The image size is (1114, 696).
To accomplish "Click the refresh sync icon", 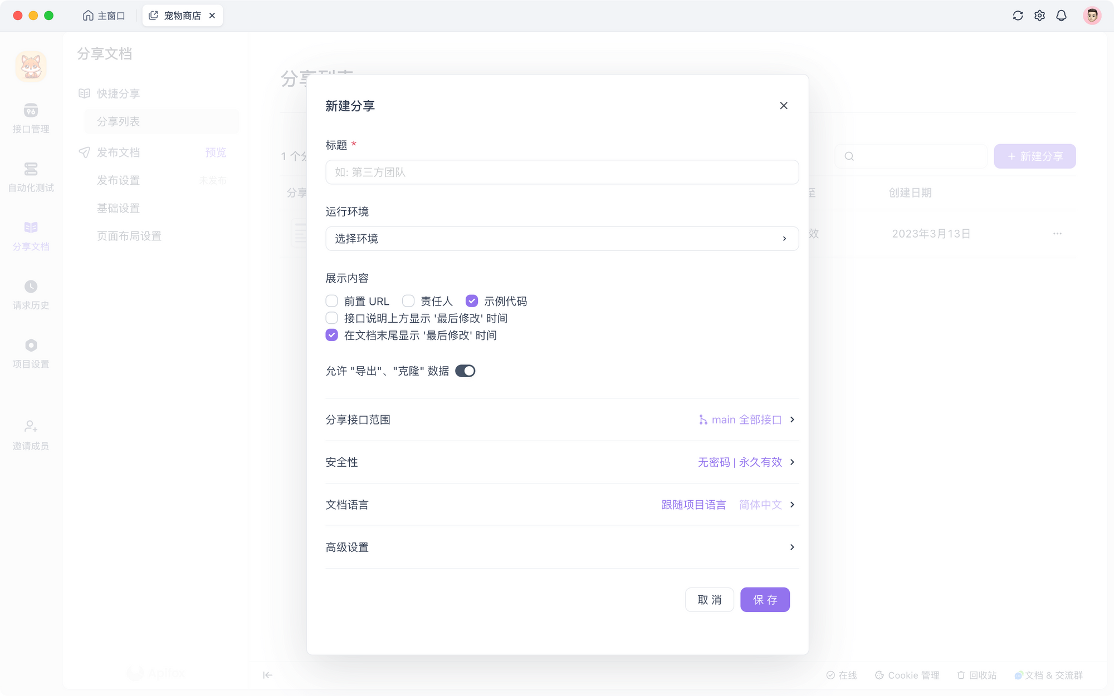I will point(1018,16).
